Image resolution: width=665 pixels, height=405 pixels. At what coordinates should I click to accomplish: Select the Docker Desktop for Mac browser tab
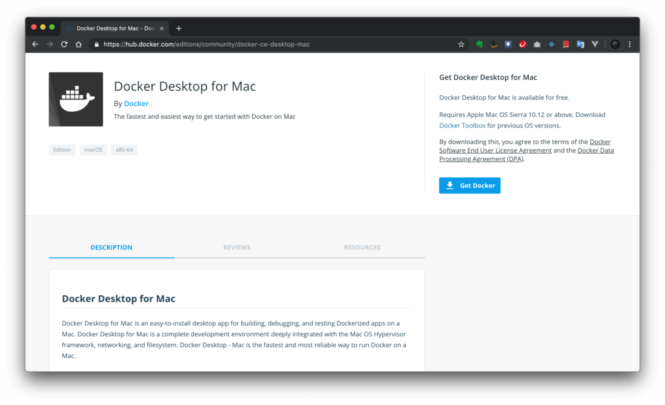[x=115, y=29]
